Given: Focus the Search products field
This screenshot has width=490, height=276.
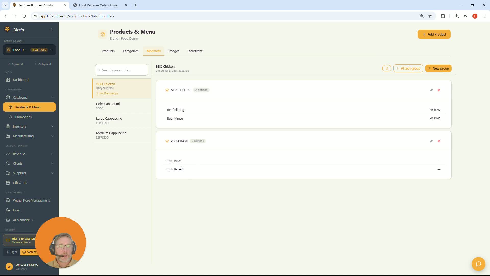Looking at the screenshot, I should pos(122,70).
